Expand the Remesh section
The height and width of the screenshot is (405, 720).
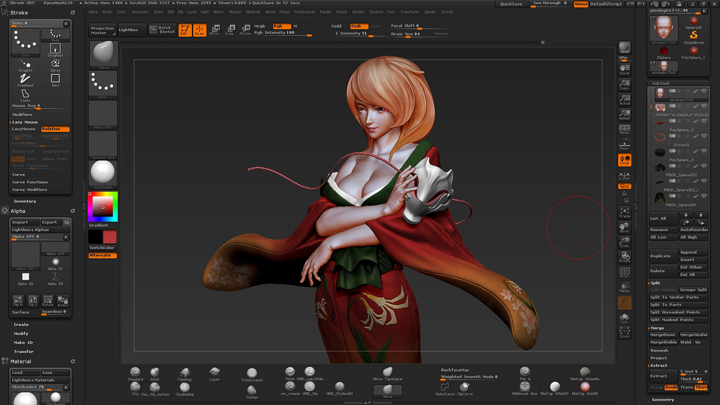[x=659, y=351]
